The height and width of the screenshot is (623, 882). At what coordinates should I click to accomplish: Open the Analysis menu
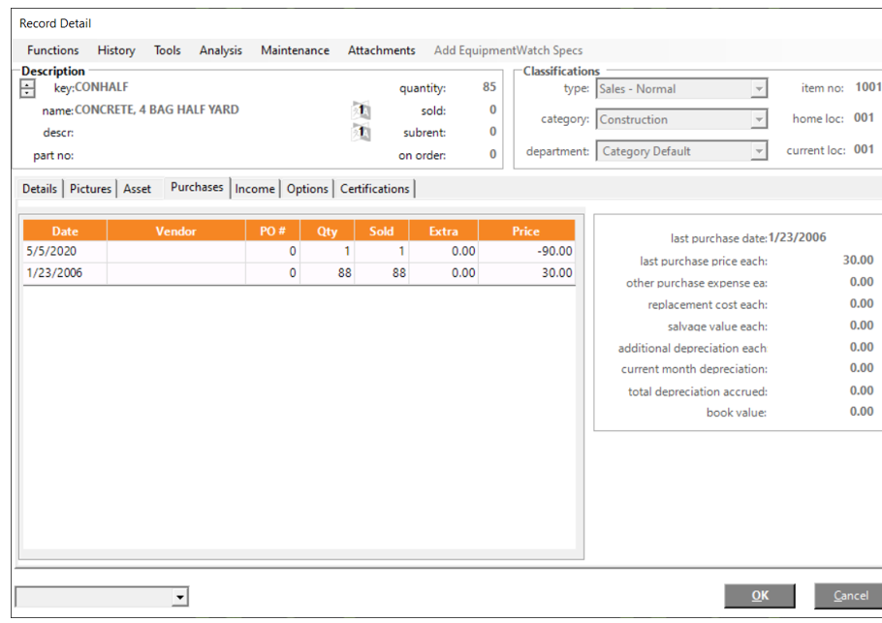[x=221, y=50]
